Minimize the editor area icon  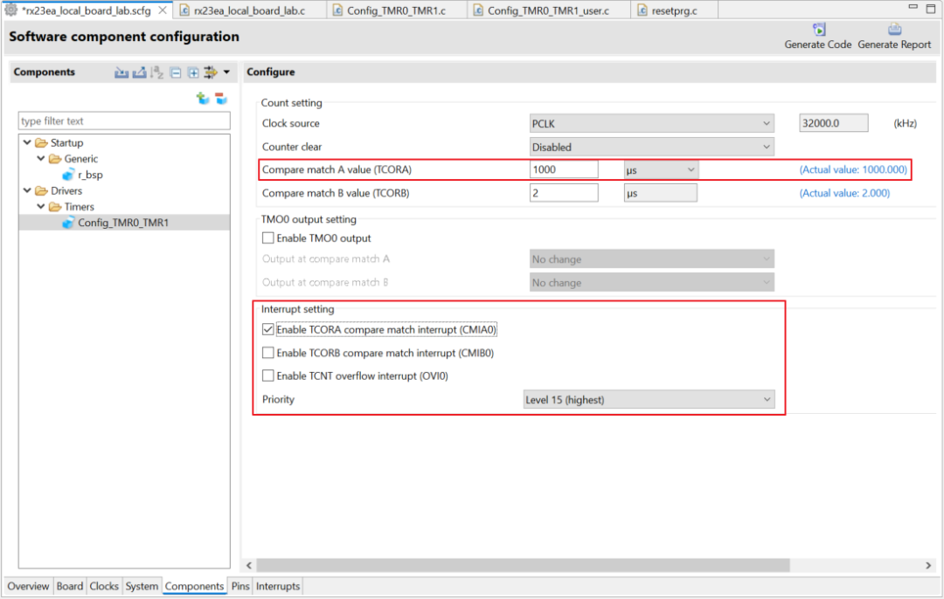tap(913, 7)
